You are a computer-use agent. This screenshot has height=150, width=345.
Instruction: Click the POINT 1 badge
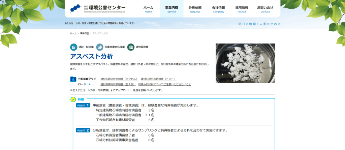(x=83, y=105)
